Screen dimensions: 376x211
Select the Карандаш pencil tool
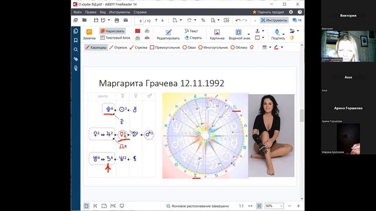point(96,47)
